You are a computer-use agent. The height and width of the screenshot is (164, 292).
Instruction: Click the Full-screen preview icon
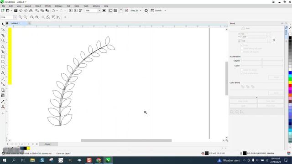[104, 10]
